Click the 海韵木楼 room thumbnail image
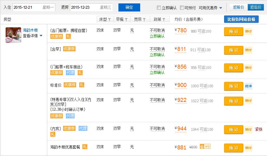 13,35
